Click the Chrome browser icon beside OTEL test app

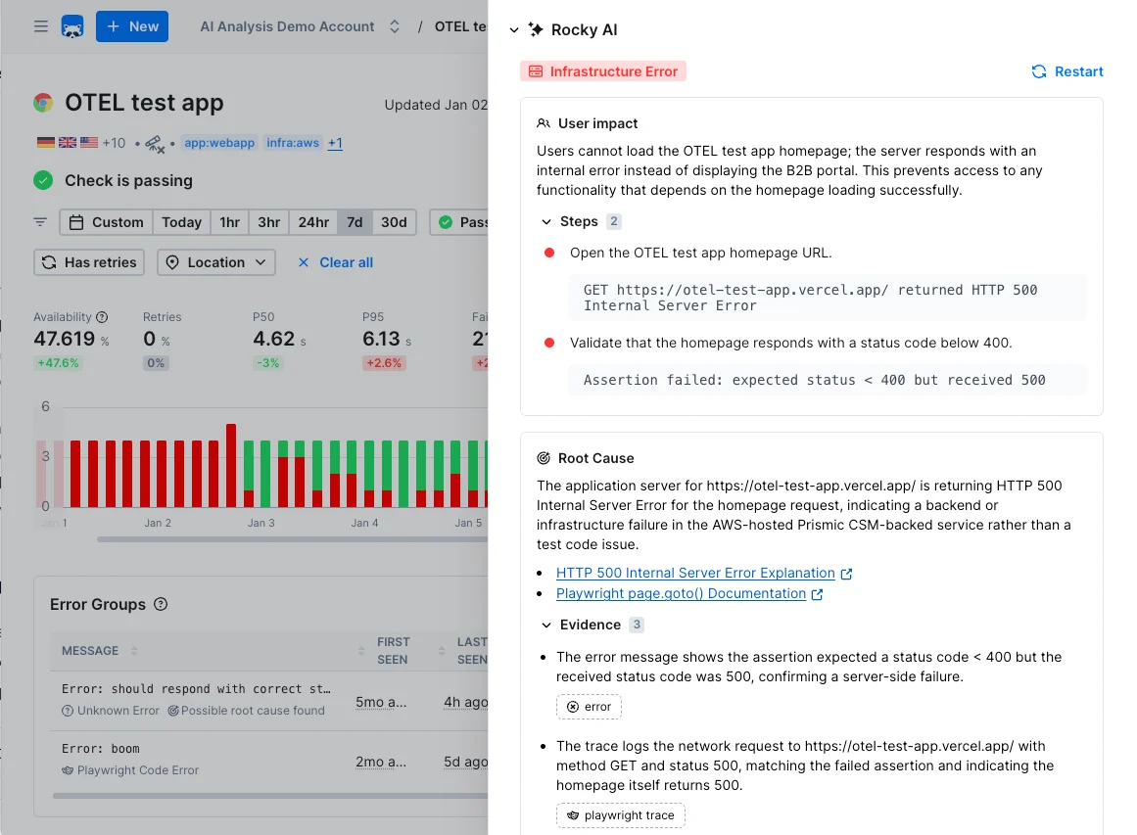43,103
